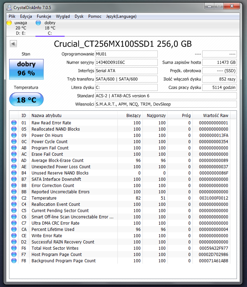This screenshot has height=287, width=247.
Task: Open the Plik menu
Action: 12,16
